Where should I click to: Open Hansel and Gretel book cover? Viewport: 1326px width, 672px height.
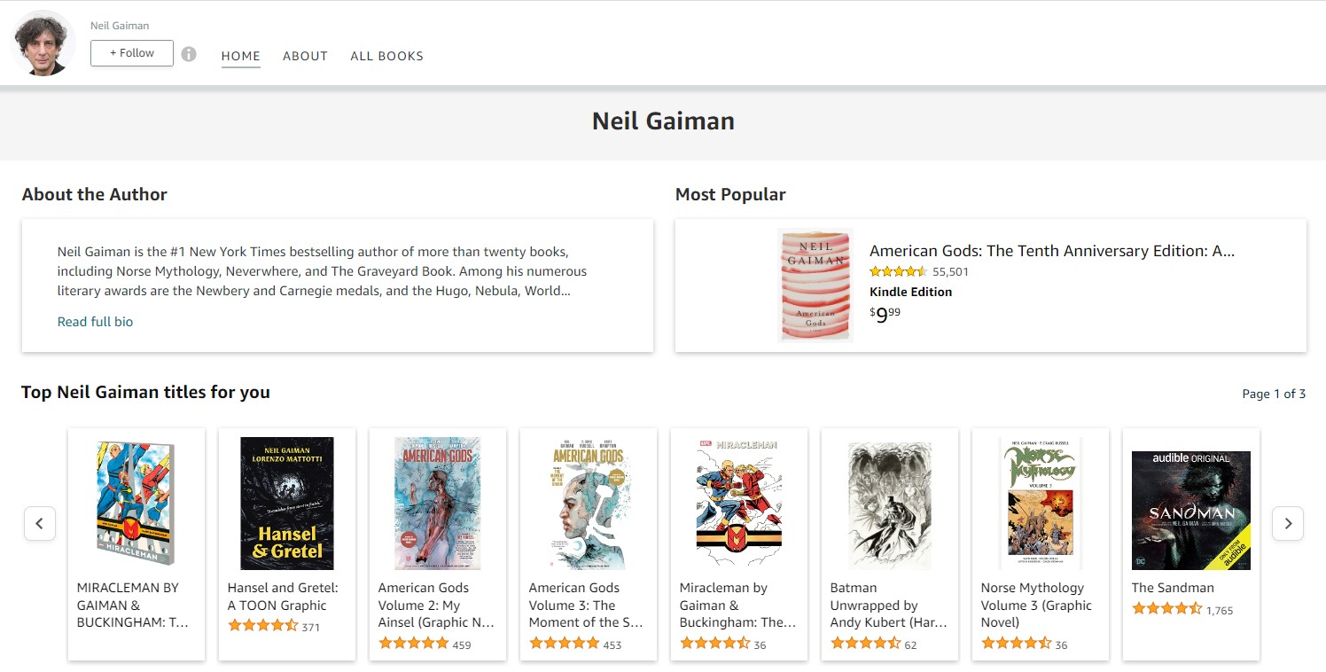(x=287, y=503)
